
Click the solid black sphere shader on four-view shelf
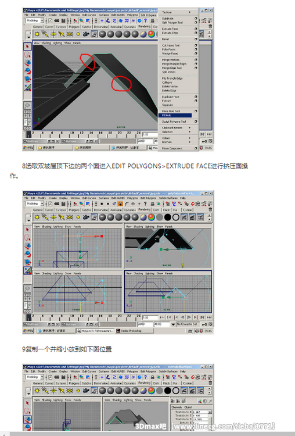167,217
